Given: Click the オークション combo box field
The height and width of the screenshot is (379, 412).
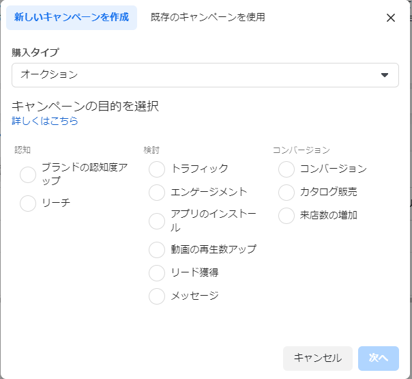Looking at the screenshot, I should click(x=205, y=75).
